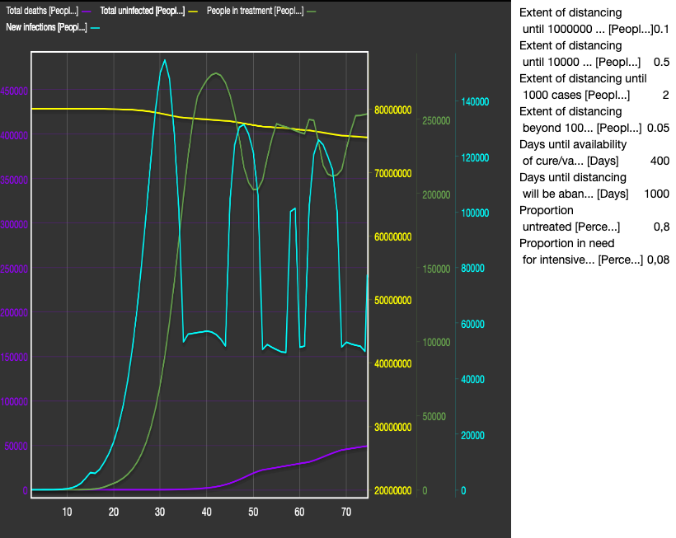Click the cyan 60000 axis label
The height and width of the screenshot is (538, 676).
click(472, 324)
